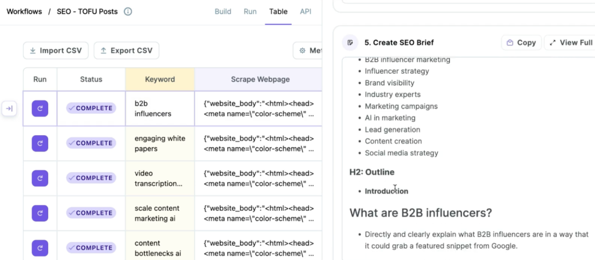Click the Scrape Webpage column header
This screenshot has height=260, width=595.
(x=258, y=79)
